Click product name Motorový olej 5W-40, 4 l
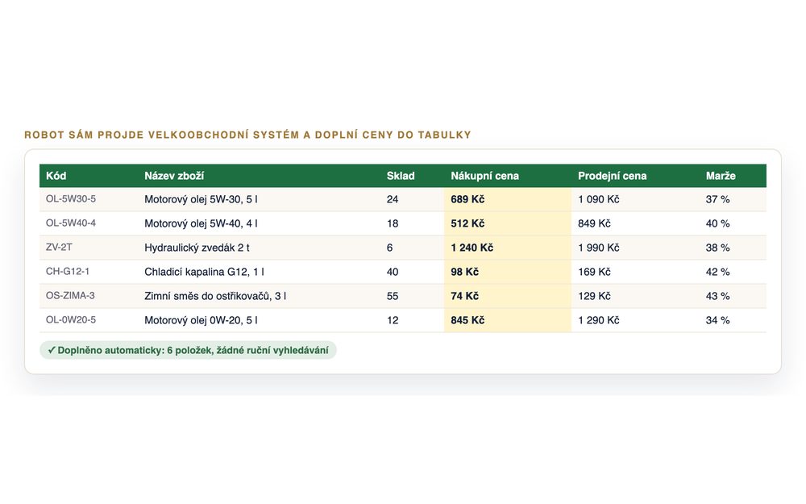Screen dimensions: 806x504 click(201, 223)
